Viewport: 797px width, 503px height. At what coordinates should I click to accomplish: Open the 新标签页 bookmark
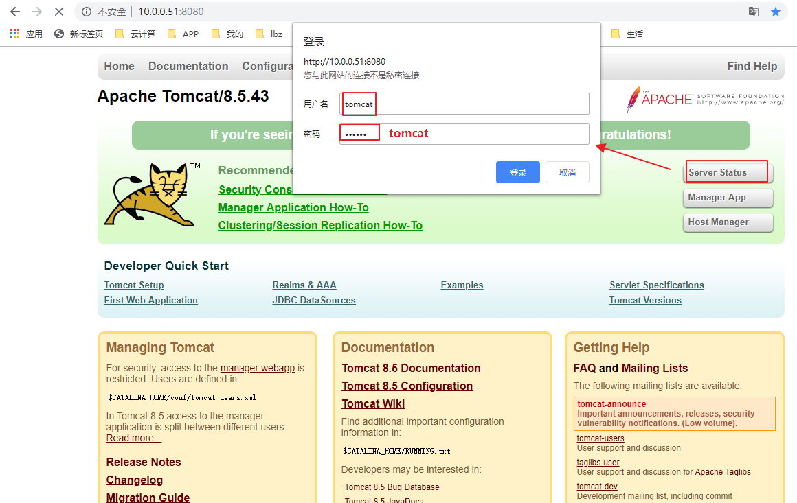coord(79,34)
